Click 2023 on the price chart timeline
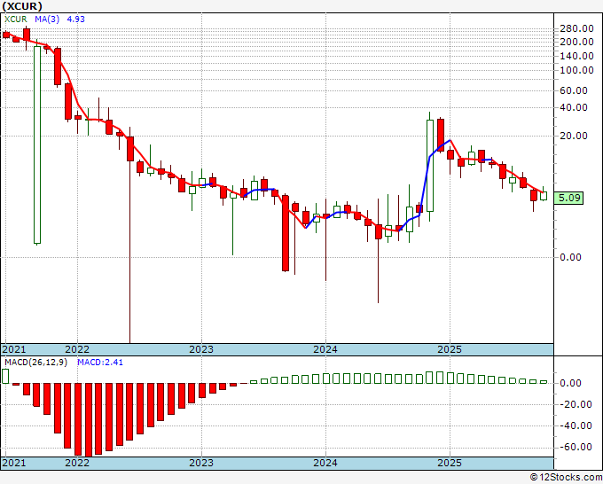 [x=201, y=349]
